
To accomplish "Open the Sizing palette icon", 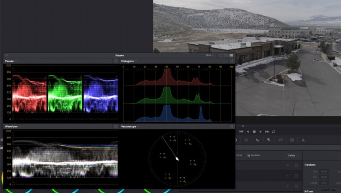I will click(280, 140).
